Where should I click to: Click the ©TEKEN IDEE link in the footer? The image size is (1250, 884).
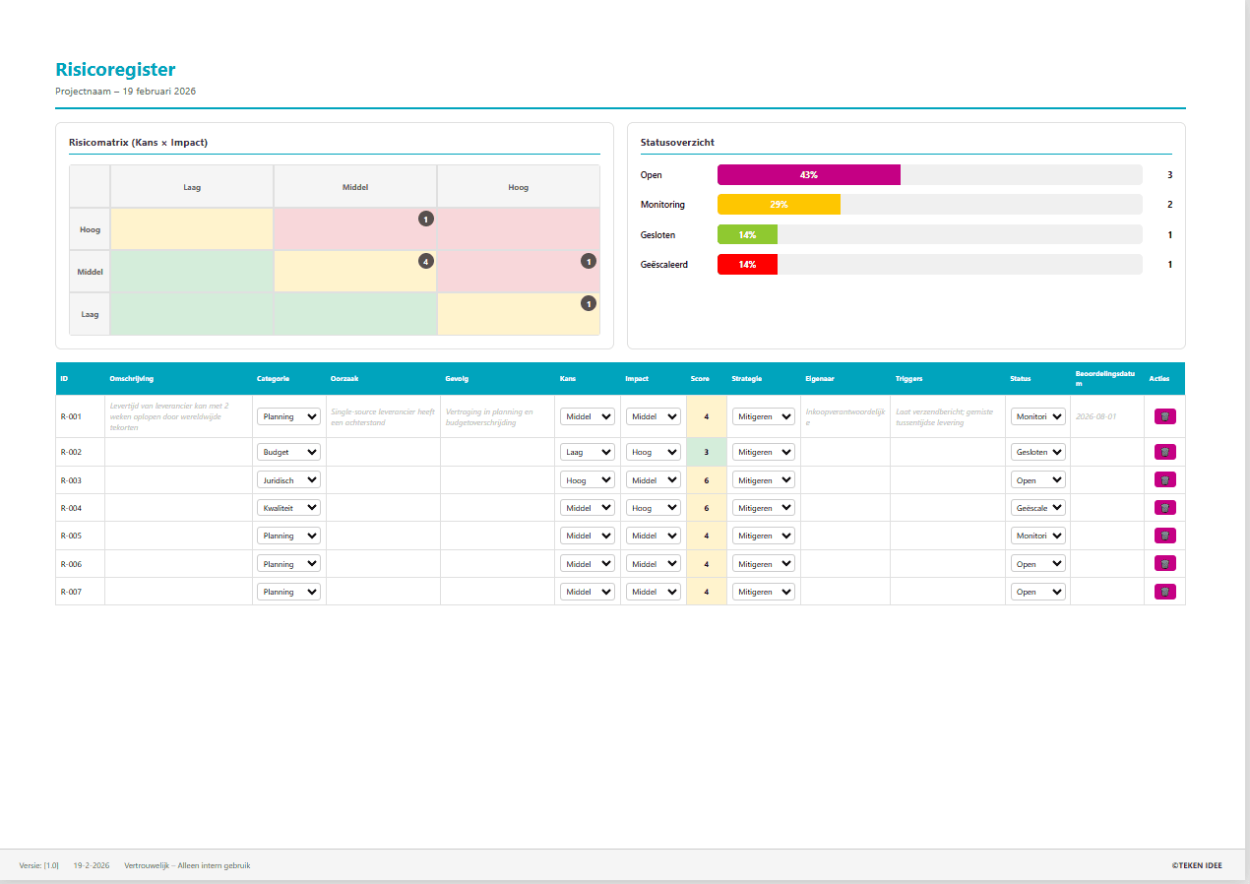1197,864
